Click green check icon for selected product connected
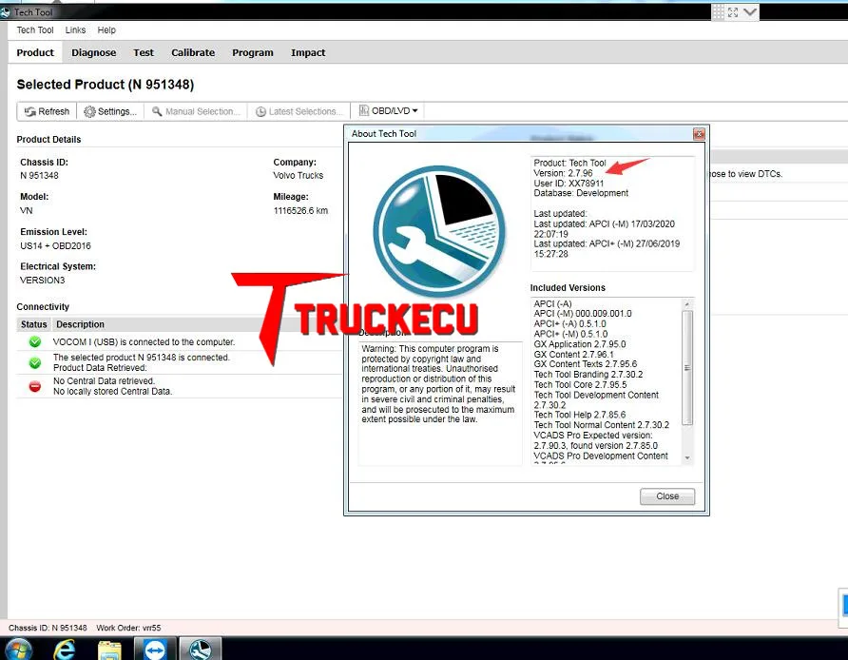Screen dimensions: 848x660 (x=35, y=362)
